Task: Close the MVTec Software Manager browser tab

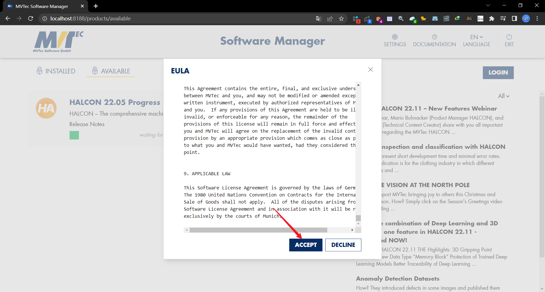Action: pos(82,6)
